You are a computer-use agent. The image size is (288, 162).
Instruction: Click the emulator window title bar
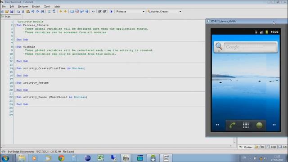pos(246,21)
